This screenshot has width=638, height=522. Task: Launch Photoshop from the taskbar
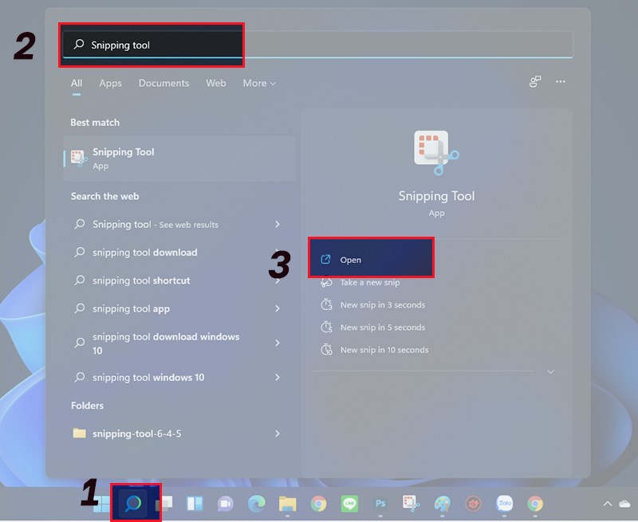(380, 504)
